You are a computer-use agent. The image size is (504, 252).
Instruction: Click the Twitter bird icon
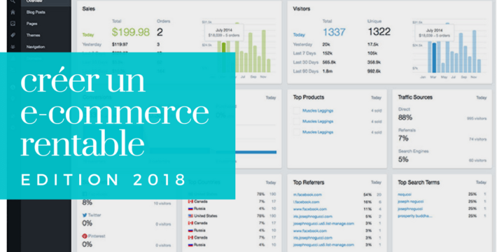pyautogui.click(x=85, y=215)
